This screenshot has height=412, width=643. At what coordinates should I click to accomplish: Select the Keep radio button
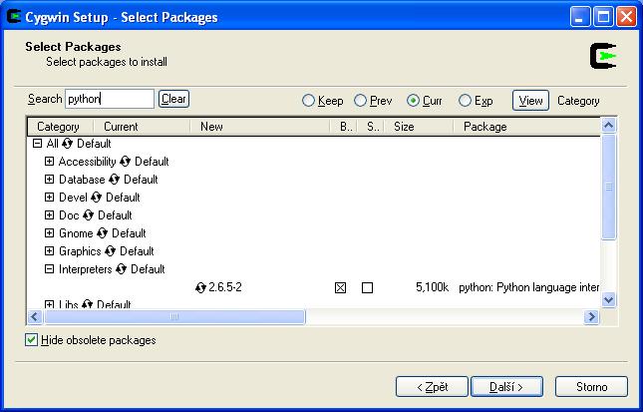[309, 101]
